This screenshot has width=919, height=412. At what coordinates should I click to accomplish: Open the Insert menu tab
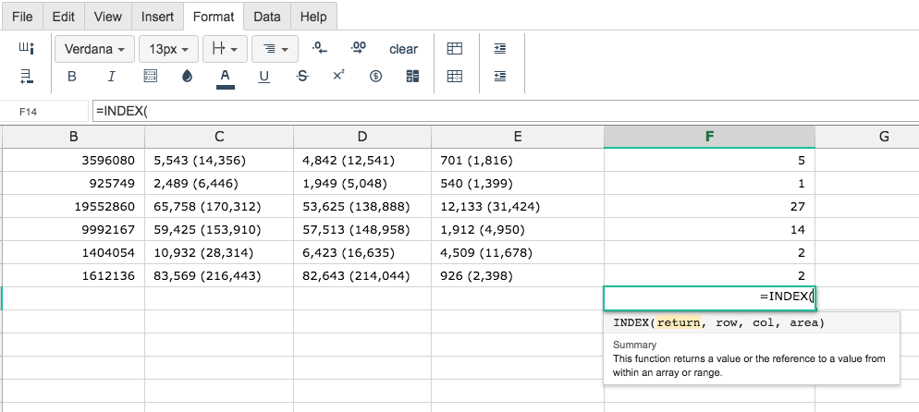click(x=156, y=17)
